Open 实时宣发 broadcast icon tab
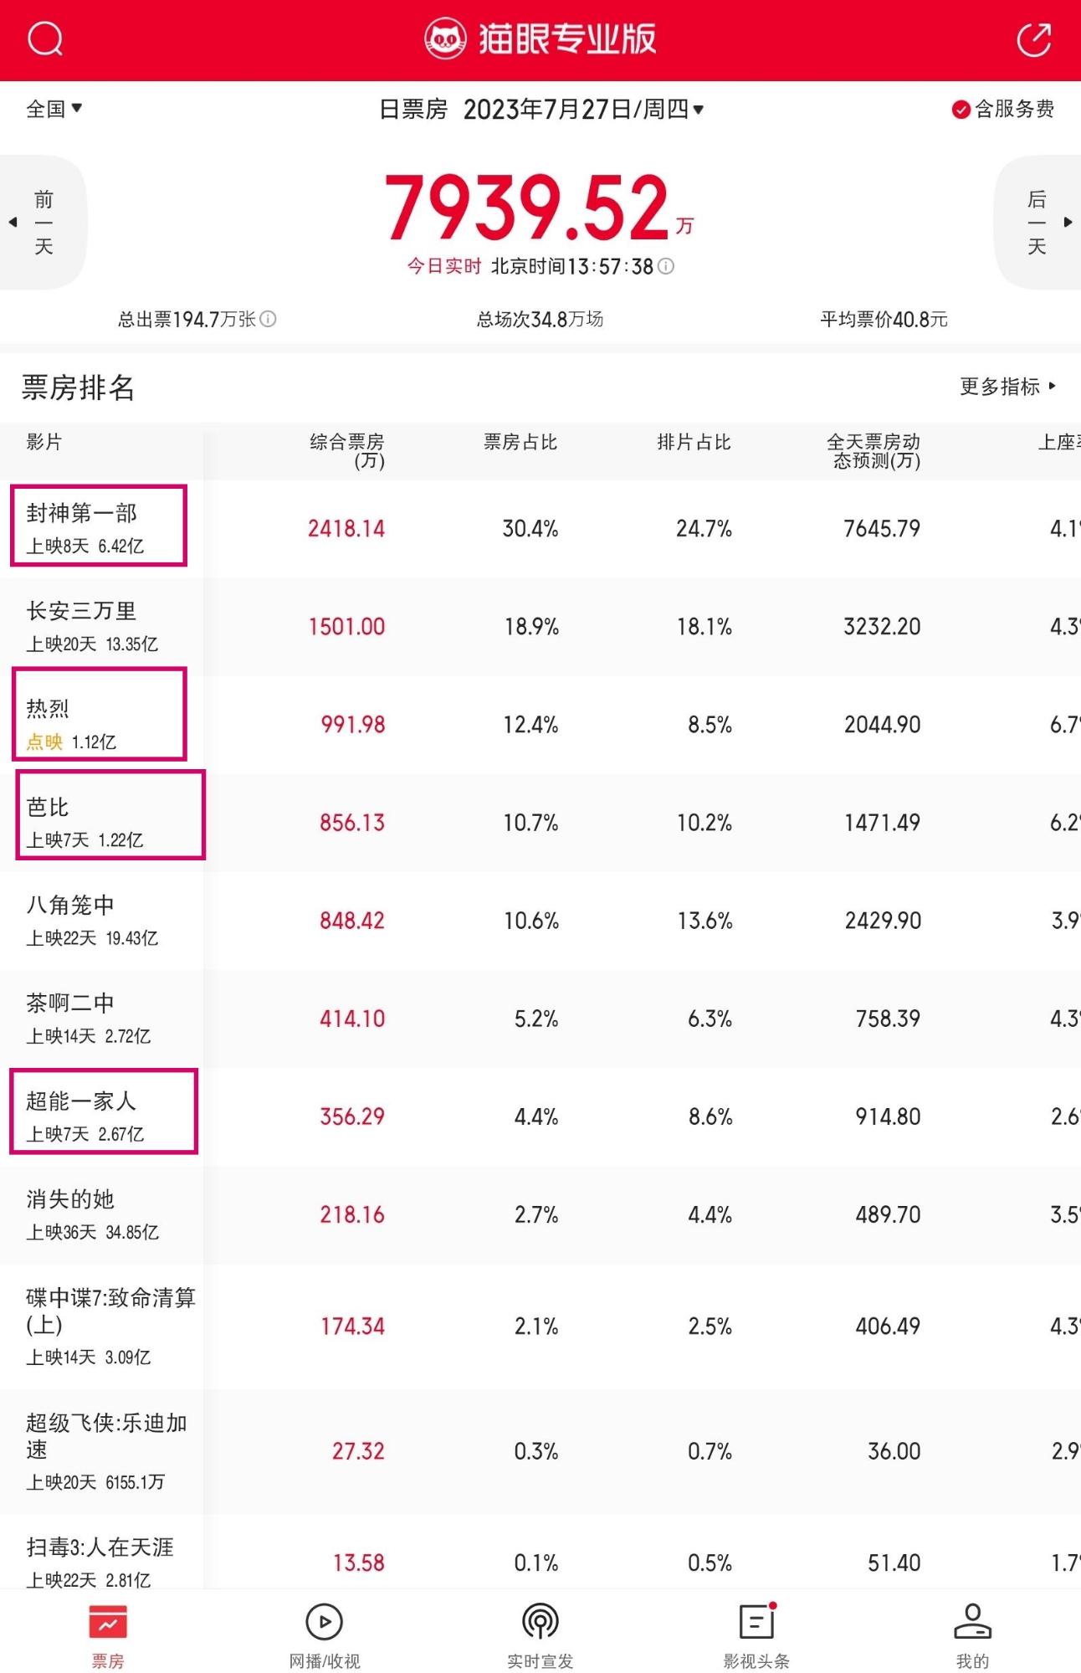 pyautogui.click(x=540, y=1635)
